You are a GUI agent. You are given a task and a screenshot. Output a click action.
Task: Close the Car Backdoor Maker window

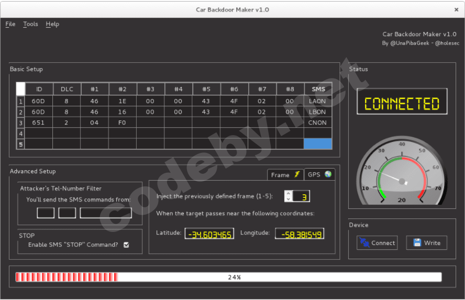click(457, 9)
